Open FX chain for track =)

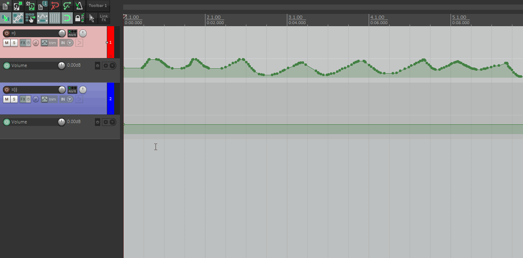(23, 43)
